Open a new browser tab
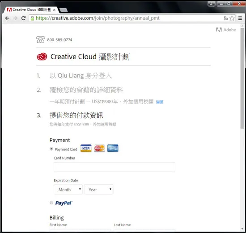Screen dimensions: 246x233 click(x=64, y=10)
